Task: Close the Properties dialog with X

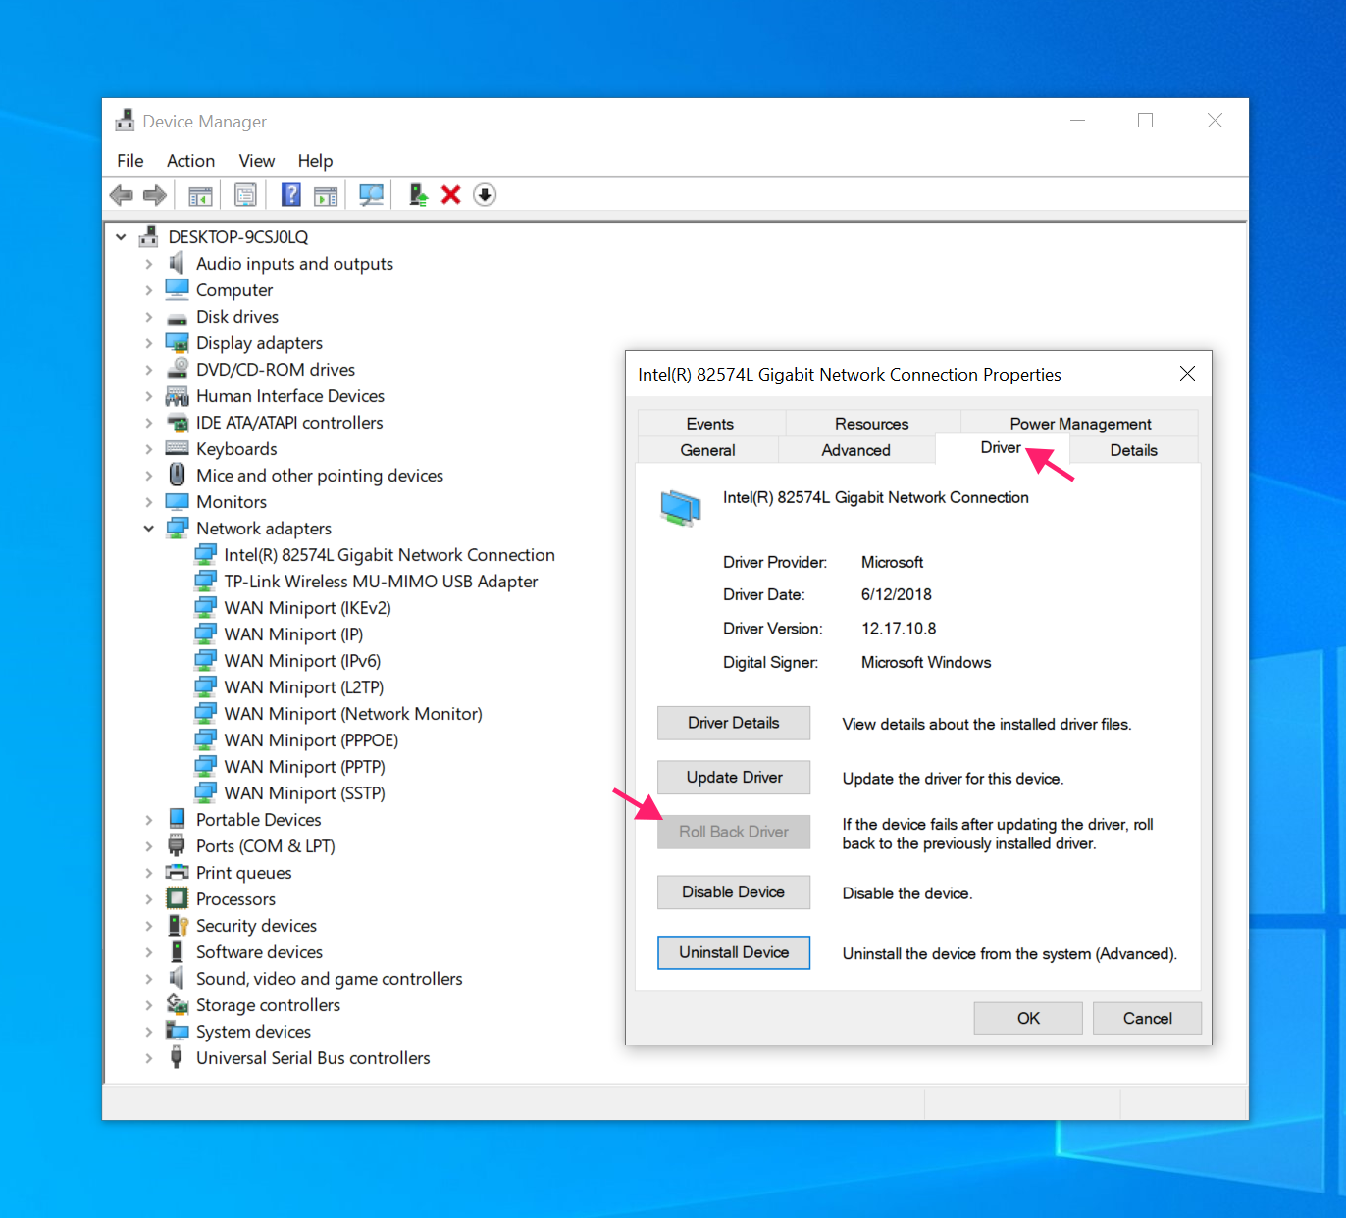Action: coord(1187,374)
